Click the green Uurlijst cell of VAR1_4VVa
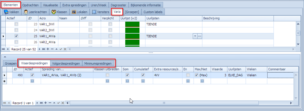 point(132,36)
